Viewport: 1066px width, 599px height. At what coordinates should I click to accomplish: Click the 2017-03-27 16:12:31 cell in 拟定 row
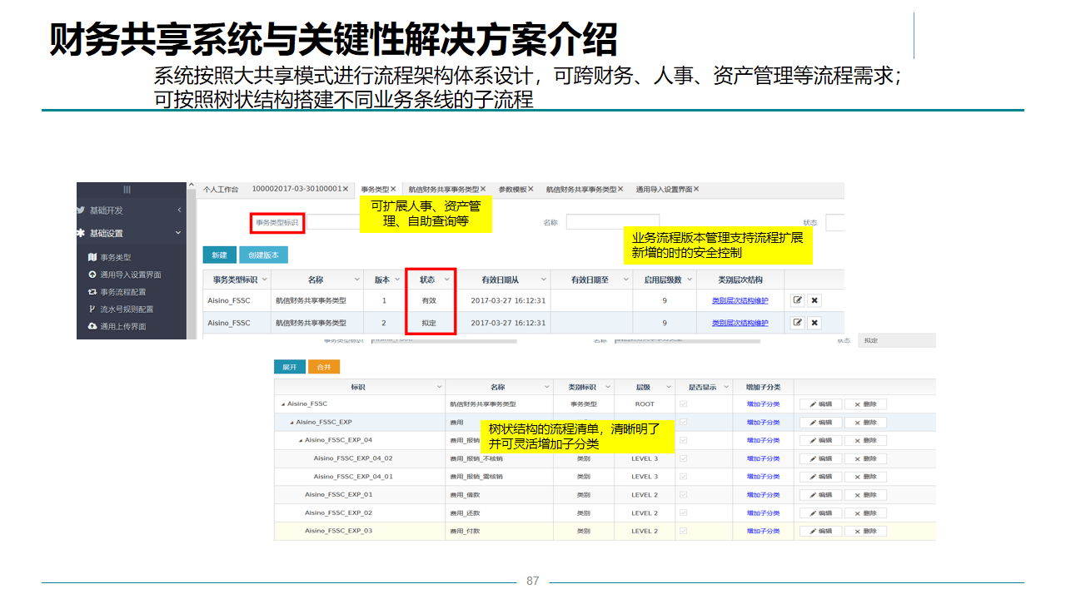(508, 323)
